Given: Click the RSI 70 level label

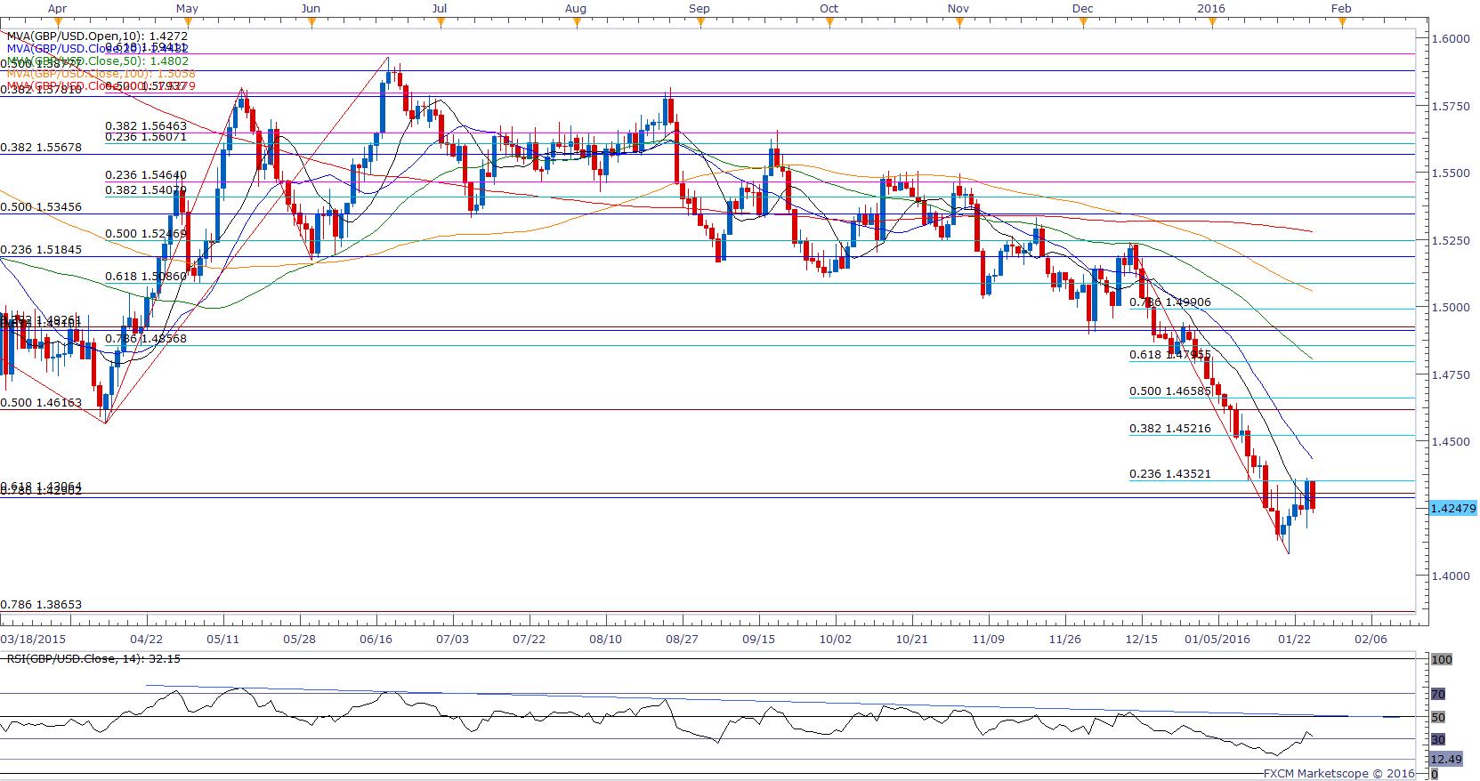Looking at the screenshot, I should tap(1438, 695).
